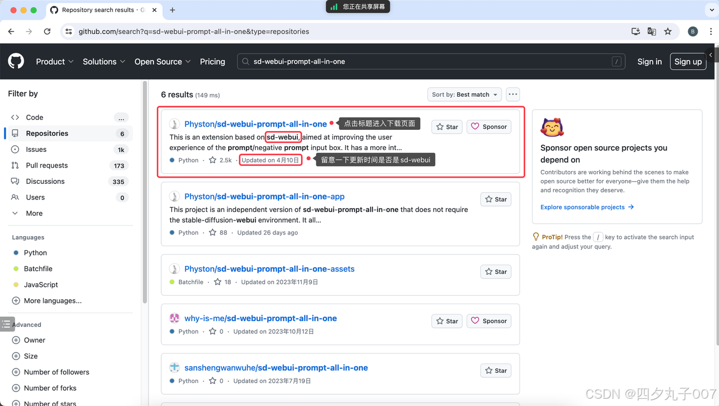719x406 pixels.
Task: Add the Size advanced filter
Action: (x=25, y=356)
